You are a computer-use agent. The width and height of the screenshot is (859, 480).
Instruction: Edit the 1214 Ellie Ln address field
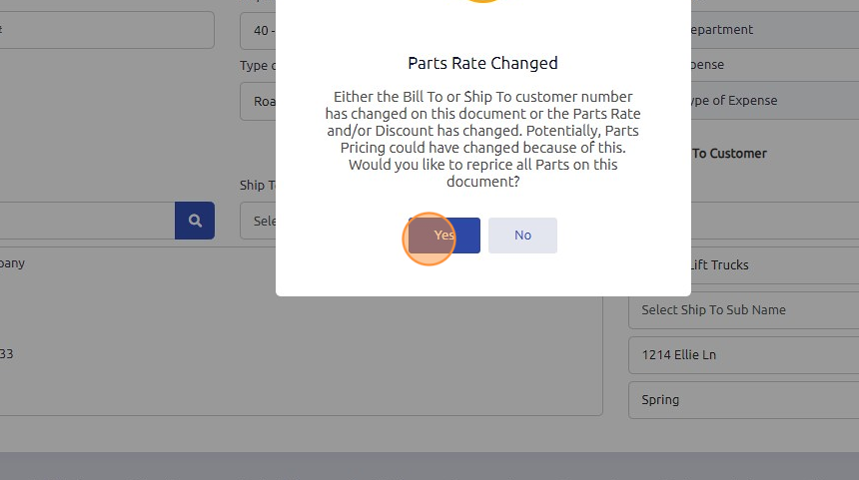click(743, 354)
